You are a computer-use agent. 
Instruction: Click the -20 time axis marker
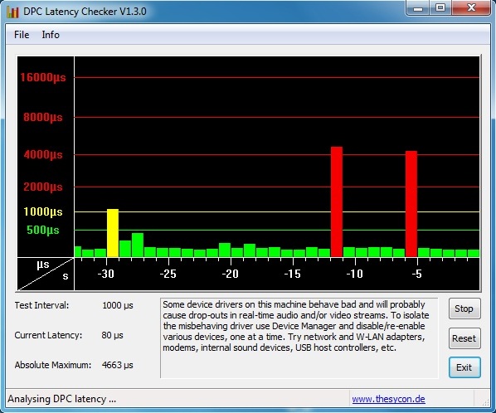click(231, 274)
